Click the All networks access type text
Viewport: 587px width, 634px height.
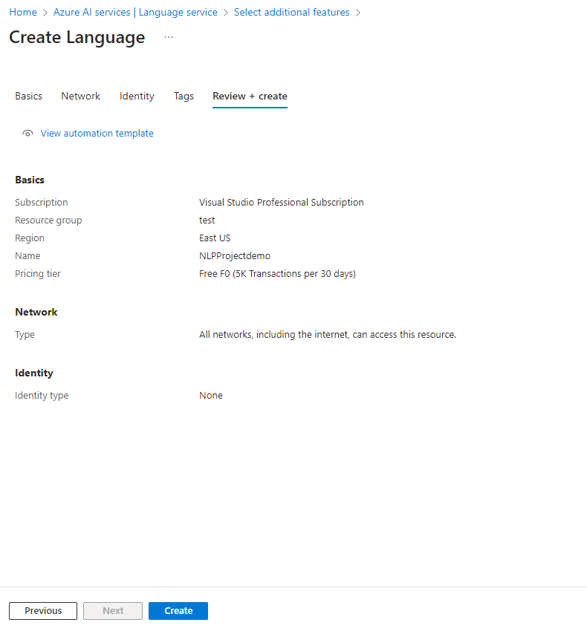click(x=328, y=334)
